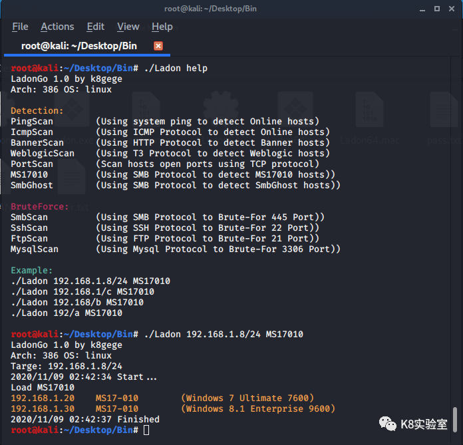Click the terminal cursor at last prompt
Screen dimensions: 463x445
point(146,430)
